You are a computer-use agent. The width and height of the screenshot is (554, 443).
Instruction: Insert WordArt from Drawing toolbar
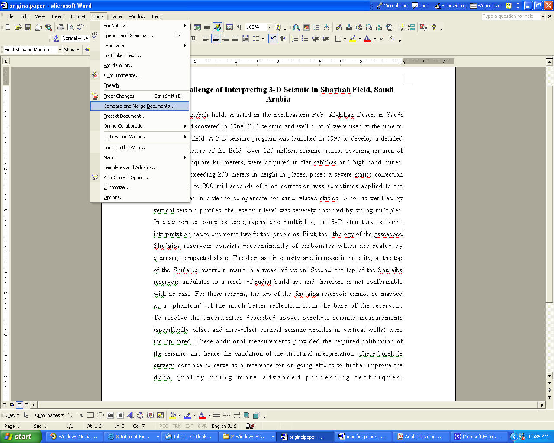pyautogui.click(x=130, y=415)
